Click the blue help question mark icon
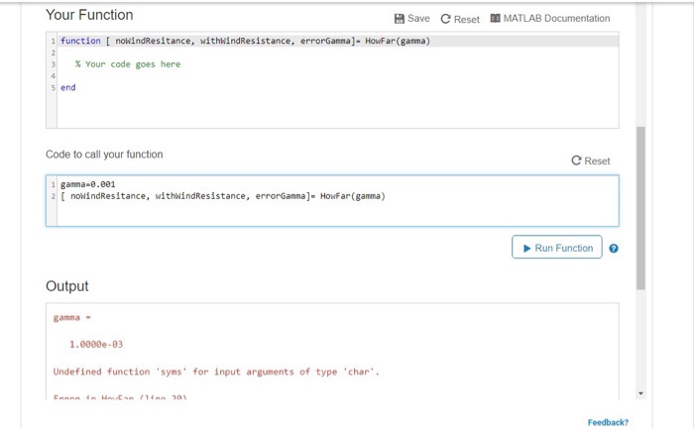 tap(614, 248)
